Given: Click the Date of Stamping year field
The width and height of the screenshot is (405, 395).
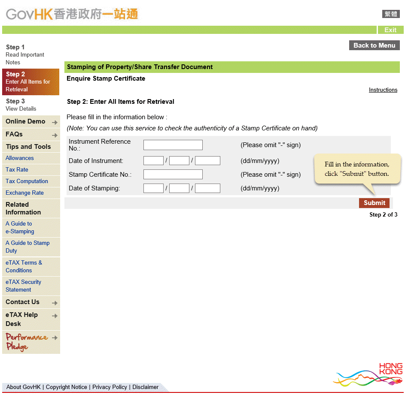Looking at the screenshot, I should [207, 188].
